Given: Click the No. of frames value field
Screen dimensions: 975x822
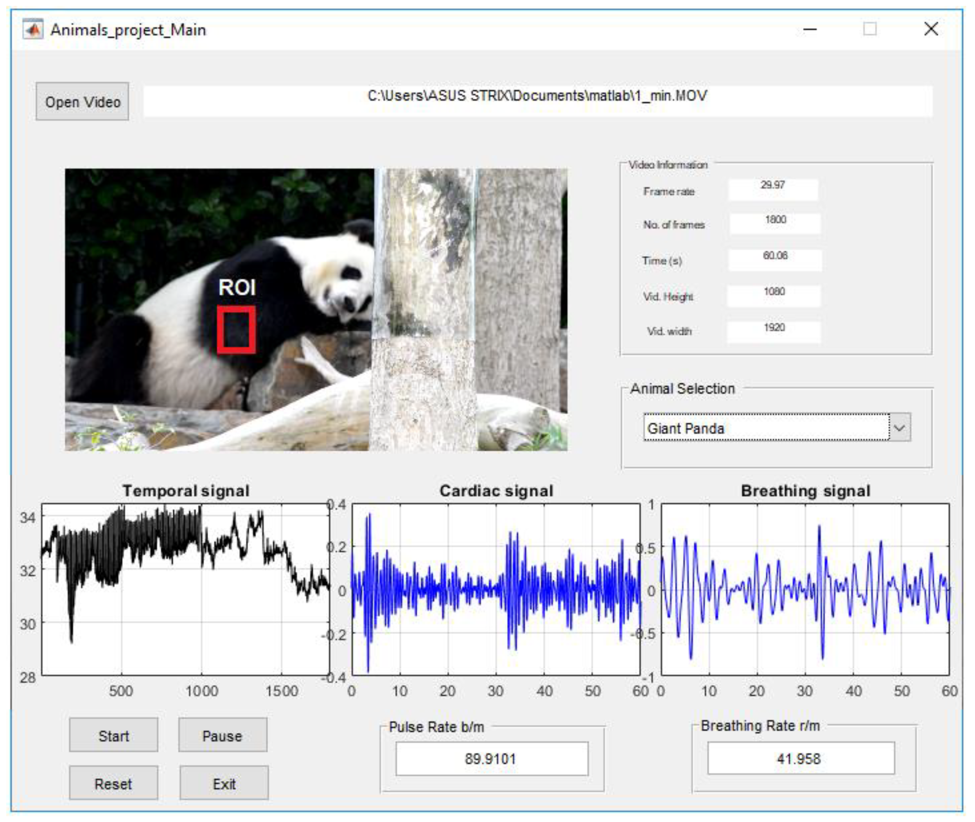Looking at the screenshot, I should click(774, 224).
